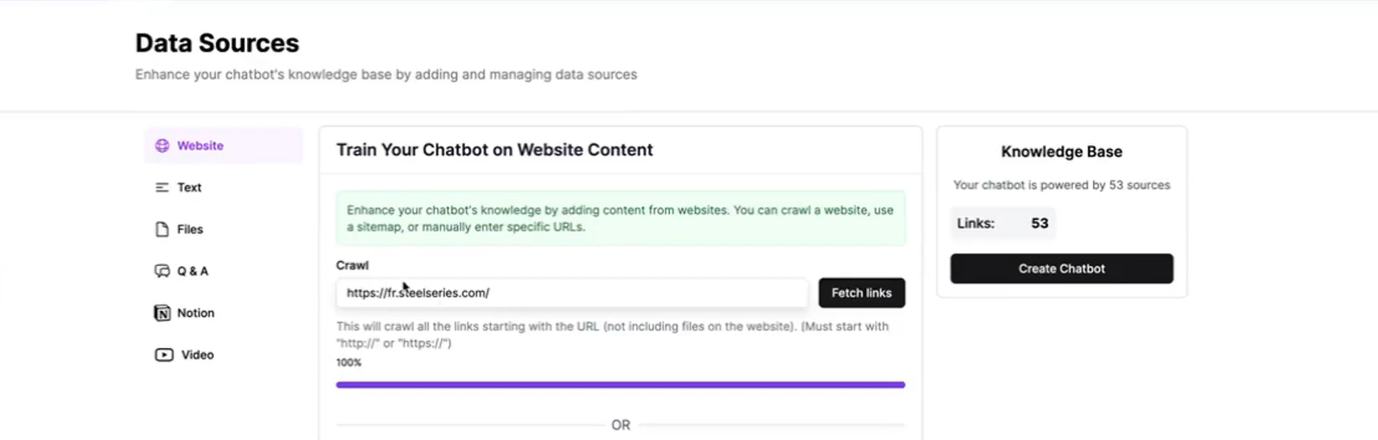Click the Fetch links button
This screenshot has width=1378, height=440.
click(x=861, y=293)
